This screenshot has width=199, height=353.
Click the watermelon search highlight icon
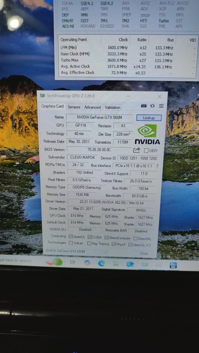pos(54,262)
